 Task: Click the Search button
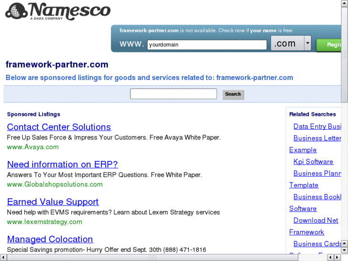pyautogui.click(x=233, y=94)
